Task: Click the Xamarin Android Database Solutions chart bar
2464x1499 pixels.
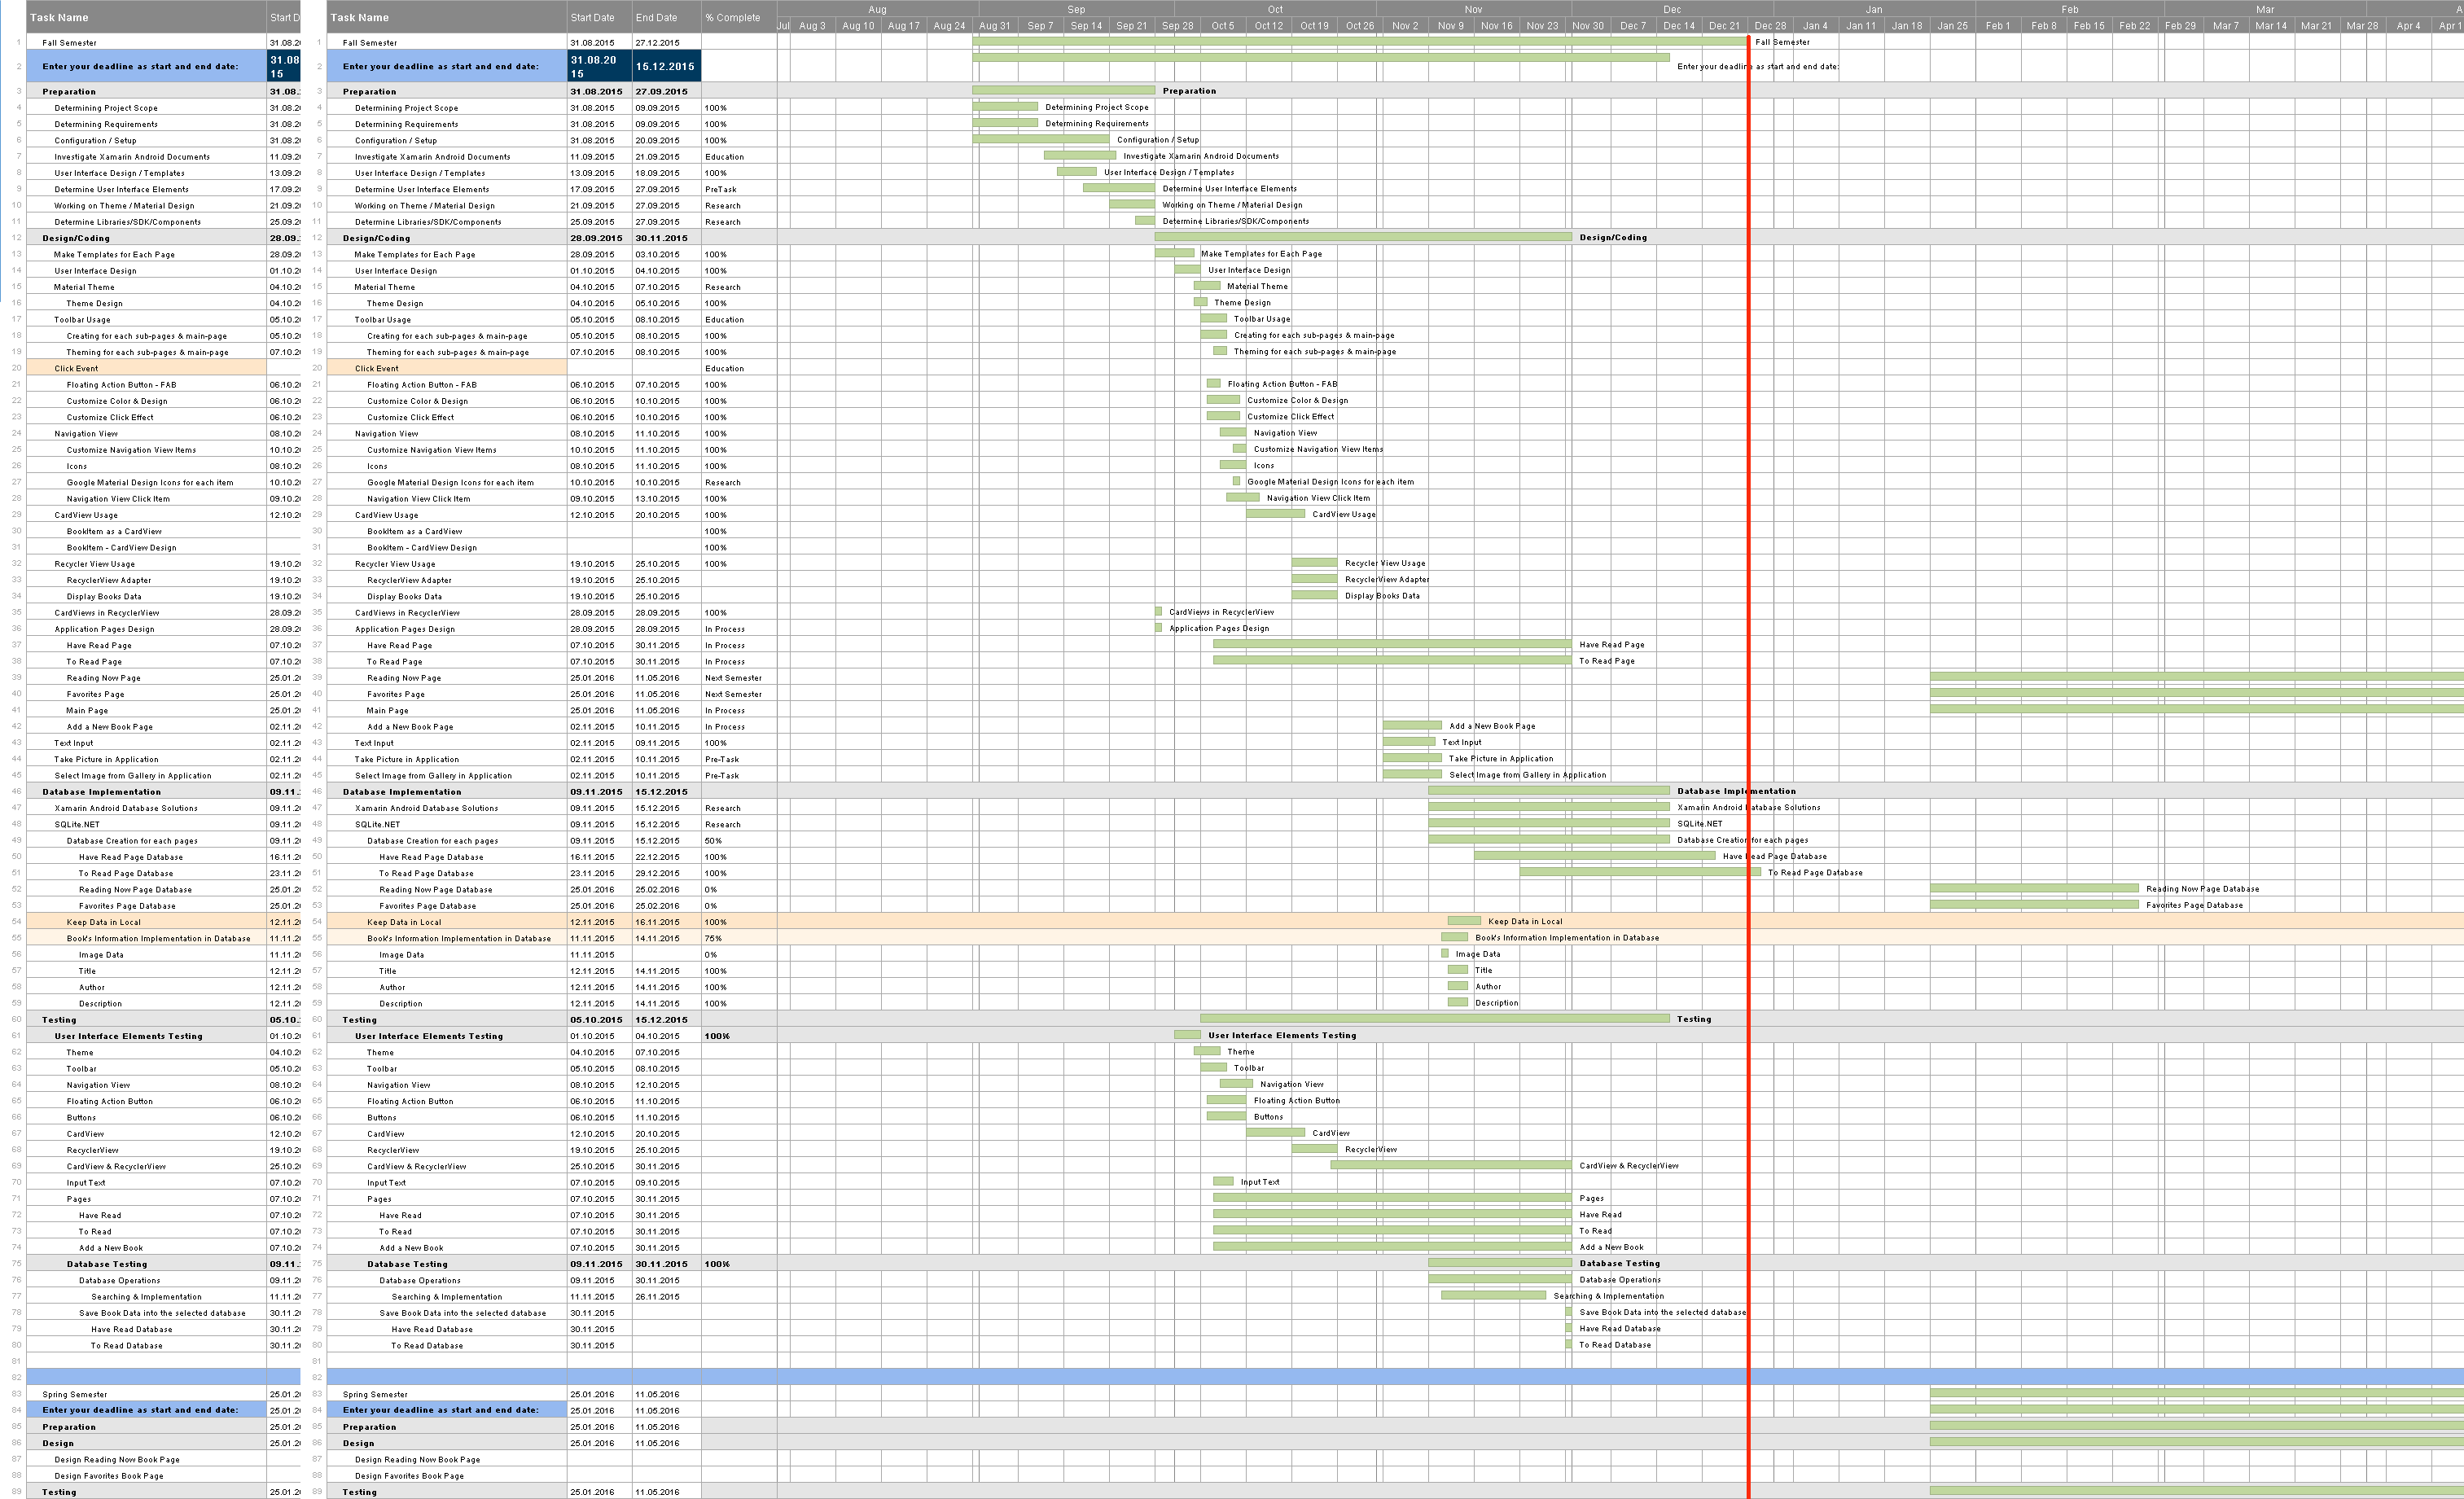Action: 1548,807
